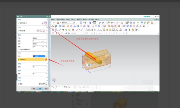Click the sketch section icon in Section group
This screenshot has height=108, width=180.
coord(46,23)
